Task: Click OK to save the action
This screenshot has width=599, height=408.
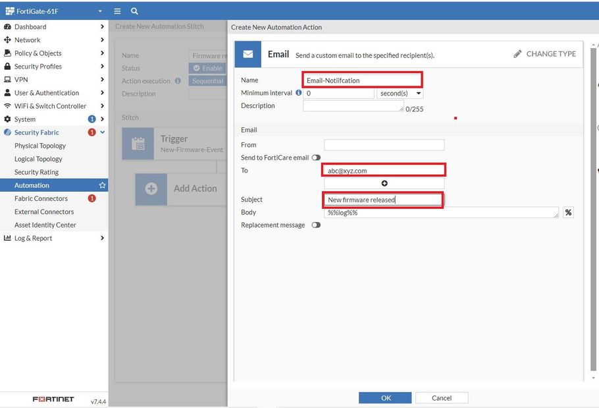Action: pos(385,397)
